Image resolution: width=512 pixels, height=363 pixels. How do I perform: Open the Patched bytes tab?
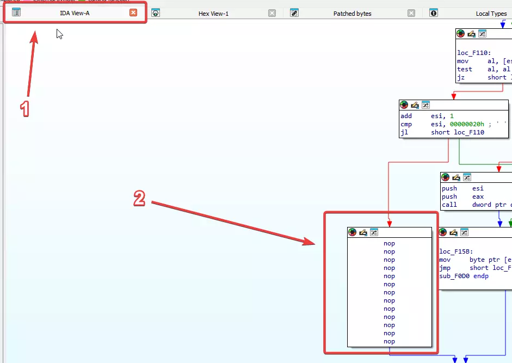coord(352,14)
